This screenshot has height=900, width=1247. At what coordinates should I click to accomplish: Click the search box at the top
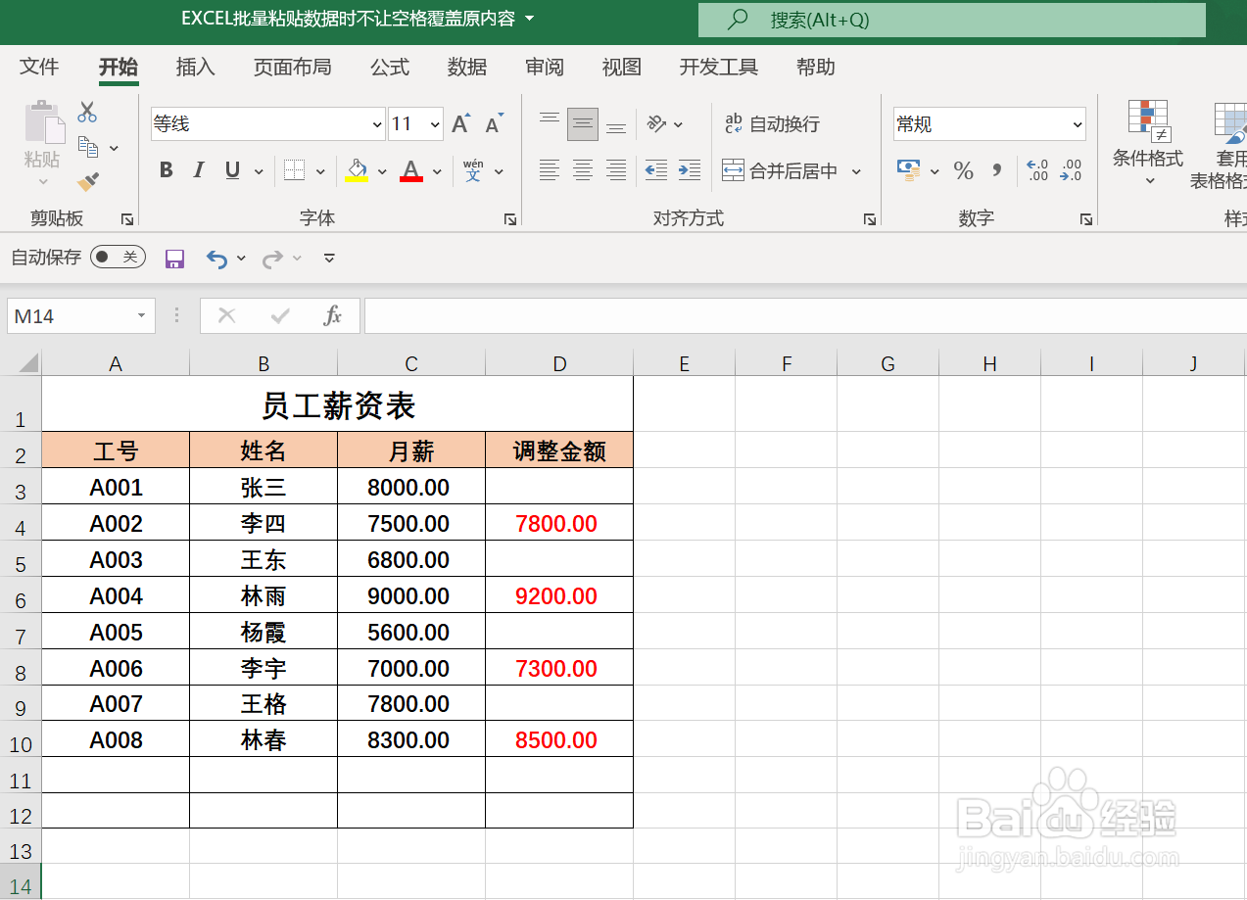tap(950, 20)
